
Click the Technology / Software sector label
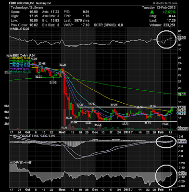[27, 8]
